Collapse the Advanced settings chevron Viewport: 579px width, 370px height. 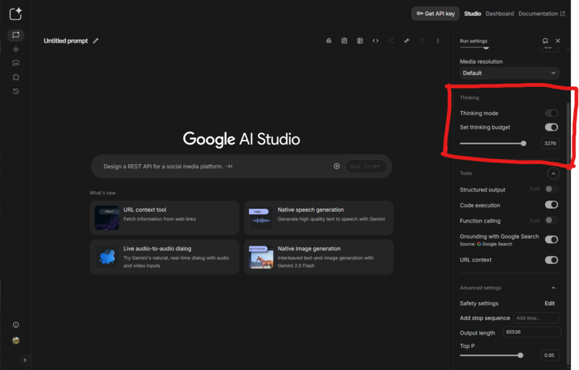tap(553, 288)
